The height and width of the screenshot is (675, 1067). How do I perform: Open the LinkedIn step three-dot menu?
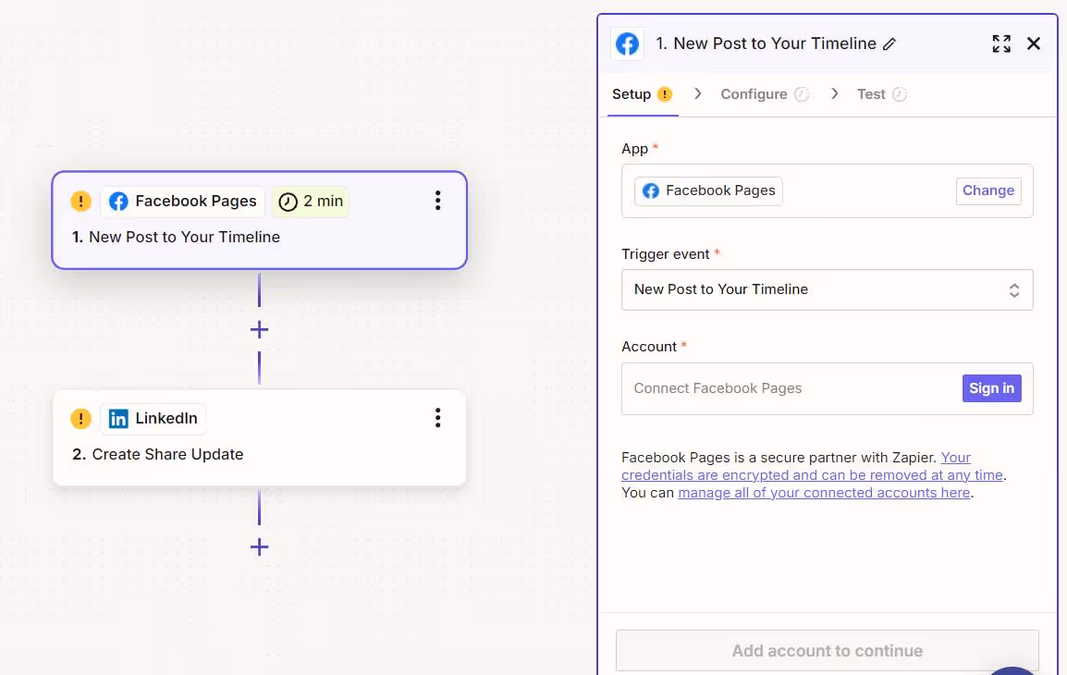coord(437,418)
